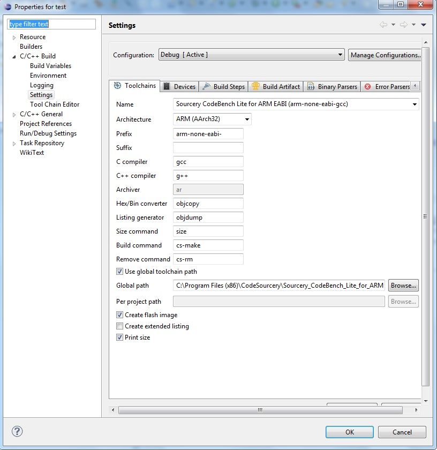
Task: Click the Listing generator field
Action: pos(208,217)
